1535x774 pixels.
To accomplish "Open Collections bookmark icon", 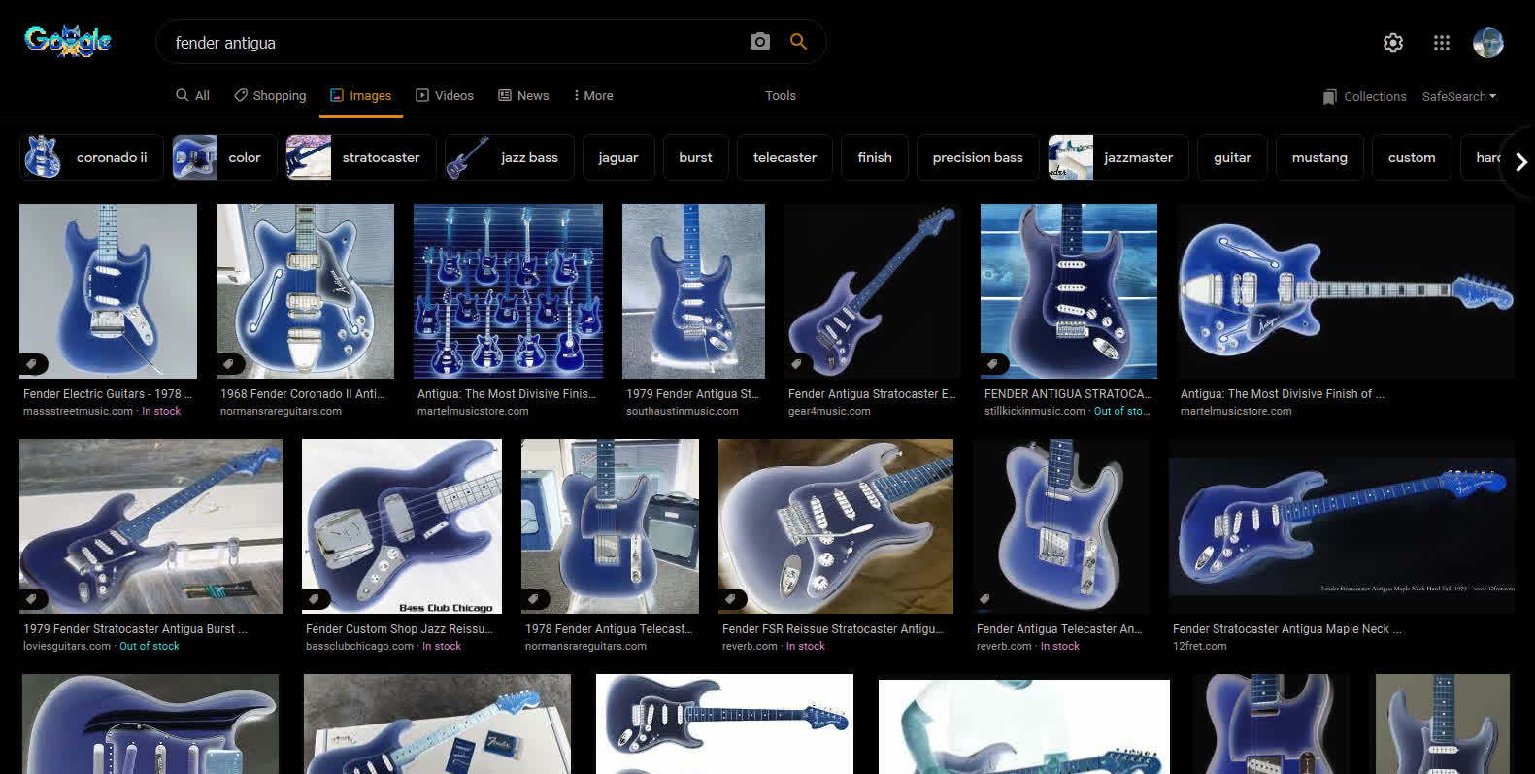I will coord(1330,97).
